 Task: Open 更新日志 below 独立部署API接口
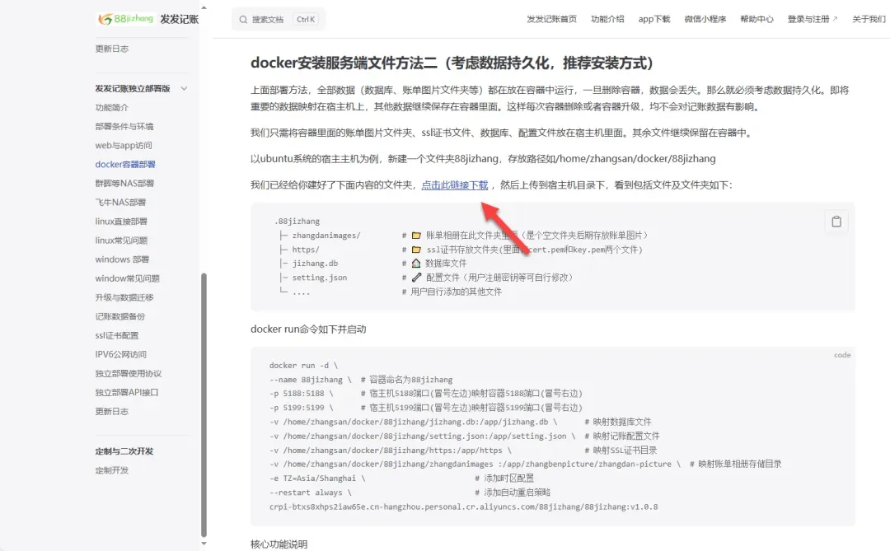coord(112,412)
